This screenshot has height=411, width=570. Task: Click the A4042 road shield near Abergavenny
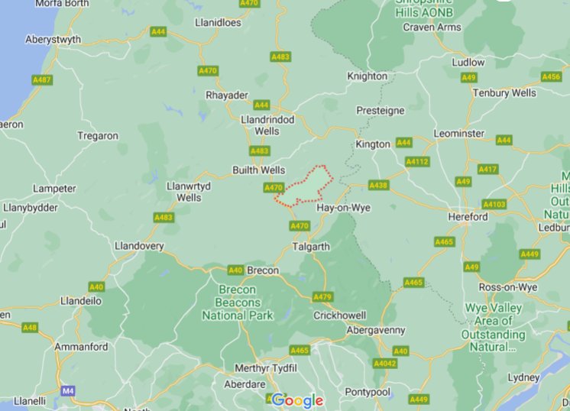tap(385, 364)
